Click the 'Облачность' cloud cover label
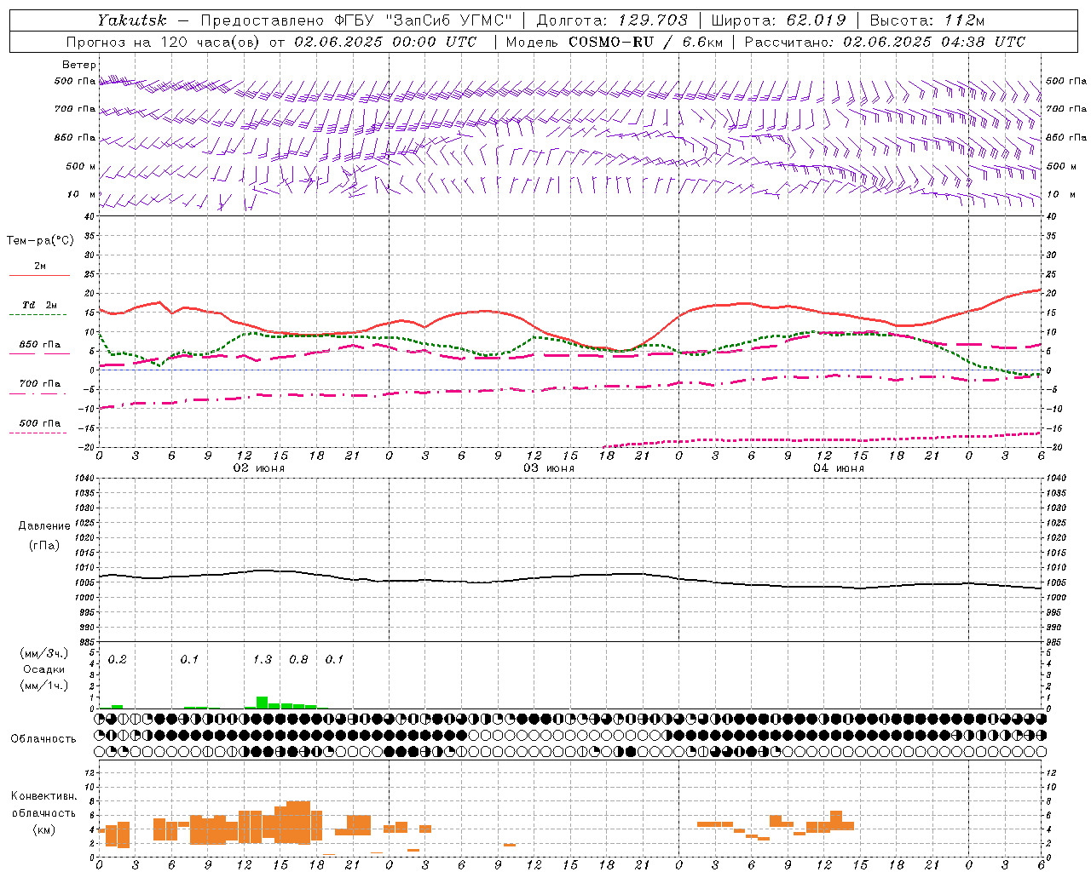1091x872 pixels. pyautogui.click(x=43, y=739)
